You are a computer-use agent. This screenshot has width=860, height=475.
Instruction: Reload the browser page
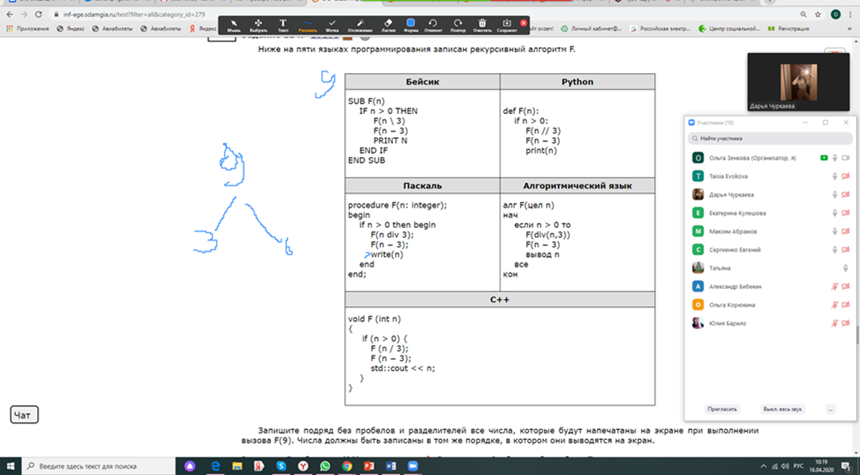(38, 14)
